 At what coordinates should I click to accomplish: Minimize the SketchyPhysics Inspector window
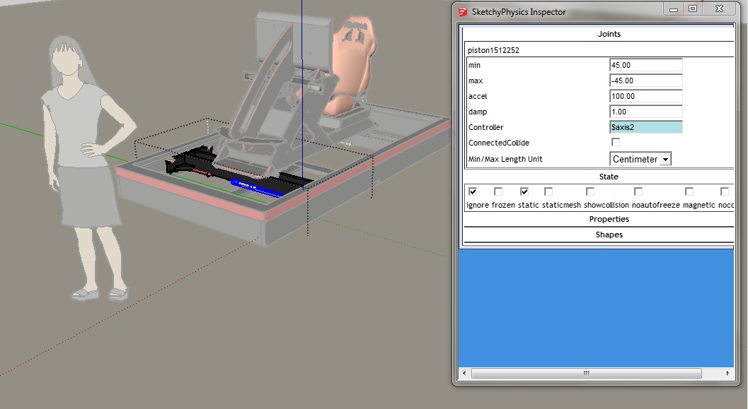673,9
